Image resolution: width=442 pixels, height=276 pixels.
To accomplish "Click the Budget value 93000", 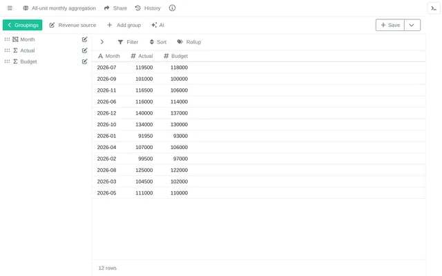I will click(x=180, y=136).
